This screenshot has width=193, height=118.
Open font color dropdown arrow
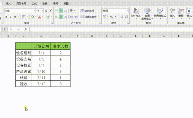point(43,17)
